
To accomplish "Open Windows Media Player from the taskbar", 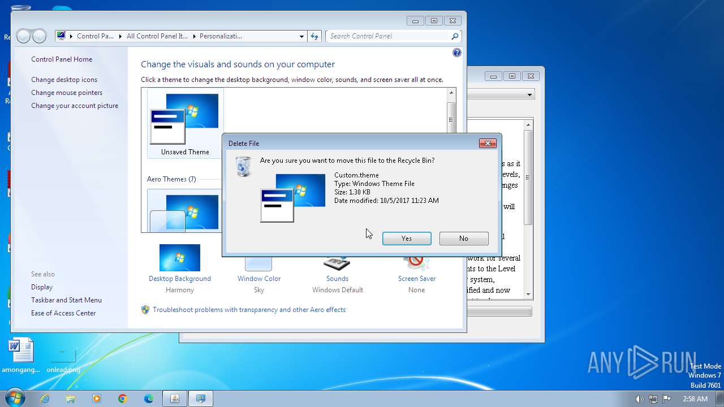I will [97, 399].
